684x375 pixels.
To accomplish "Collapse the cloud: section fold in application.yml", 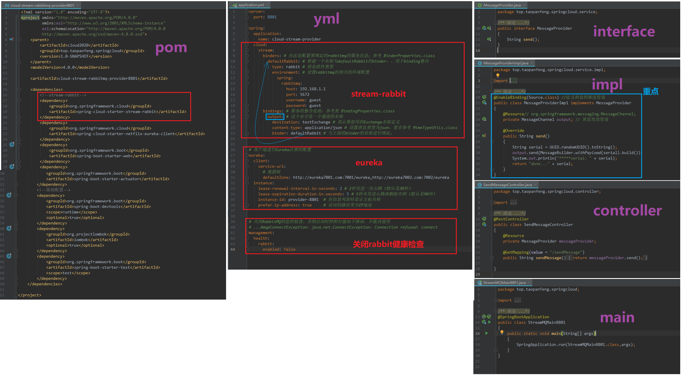I will tap(247, 45).
